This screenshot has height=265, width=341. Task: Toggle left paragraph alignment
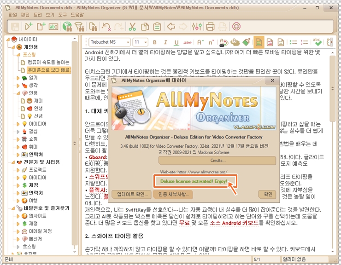tap(259, 42)
